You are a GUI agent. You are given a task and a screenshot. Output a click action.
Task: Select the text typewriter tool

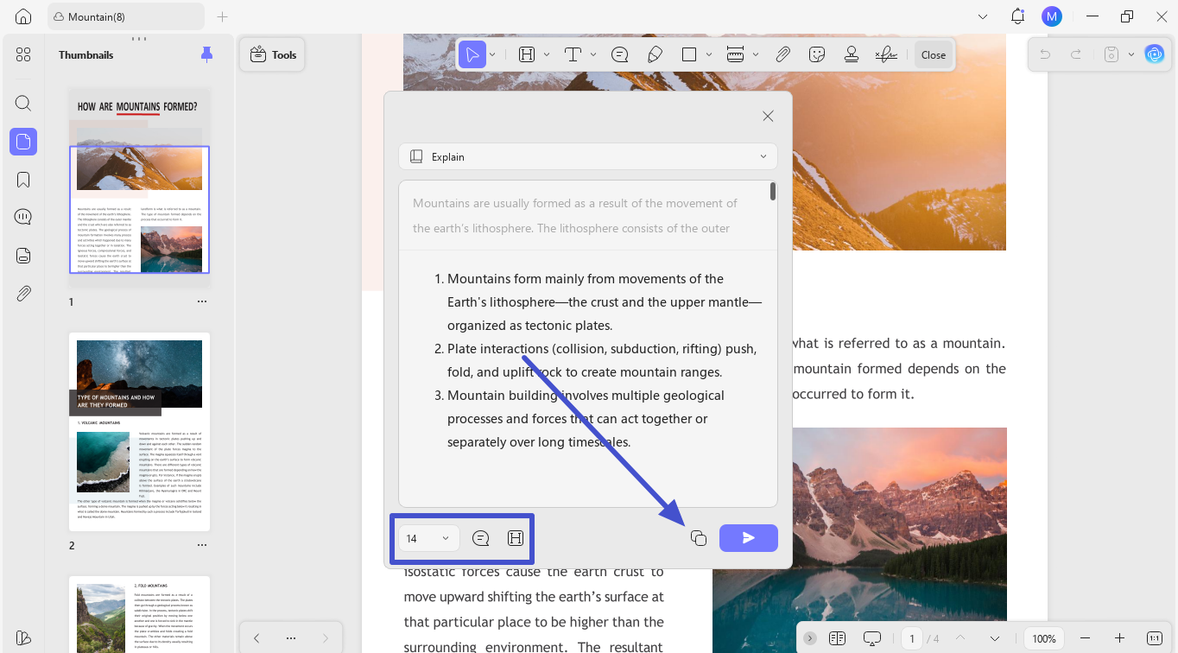pyautogui.click(x=573, y=54)
